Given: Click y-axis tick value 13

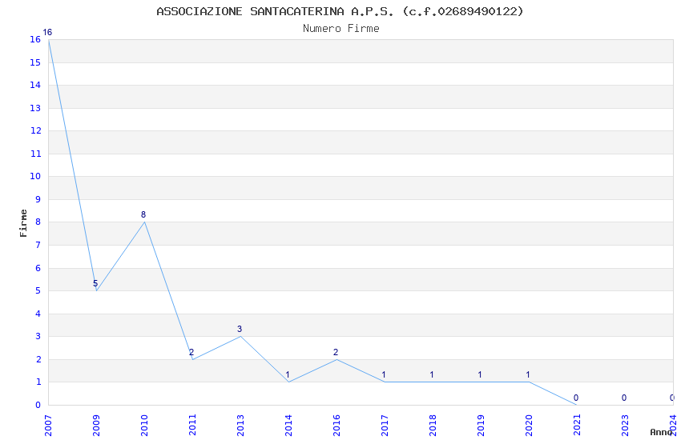Looking at the screenshot, I should pos(35,108).
